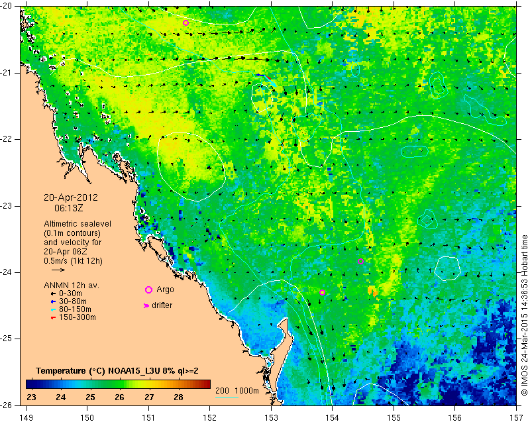
Task: Click the 'Altimetric sealevel' legend line
Action: coord(78,224)
